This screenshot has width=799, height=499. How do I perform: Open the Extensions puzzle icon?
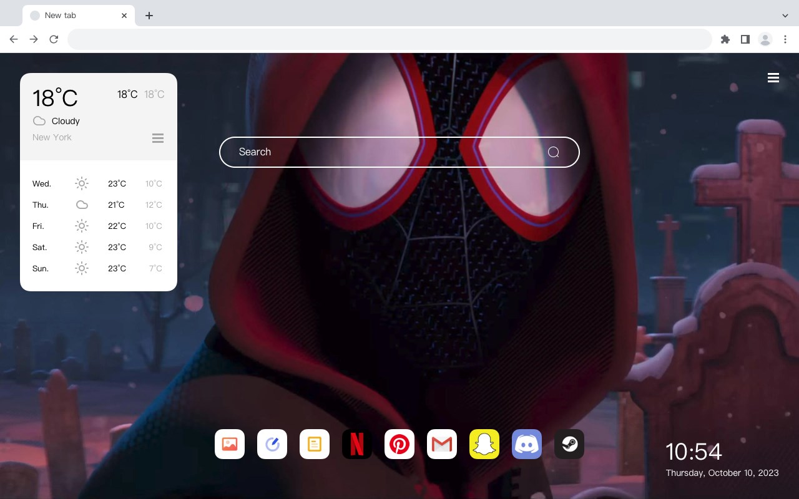point(725,39)
